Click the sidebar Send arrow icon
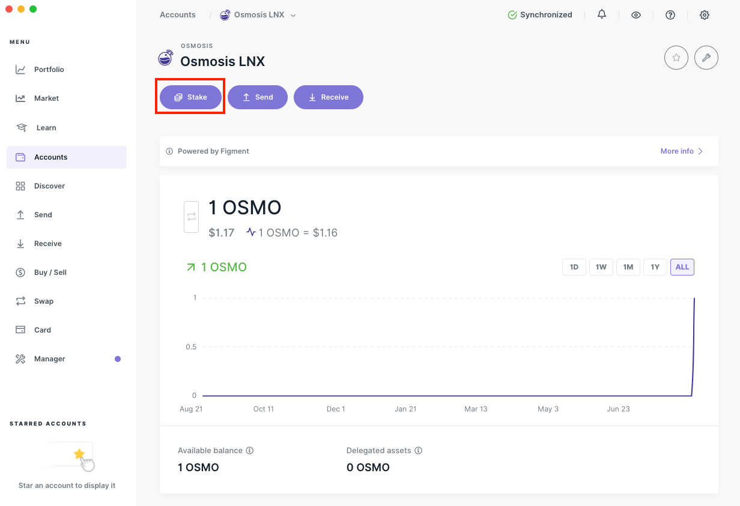Viewport: 740px width, 506px height. point(20,215)
